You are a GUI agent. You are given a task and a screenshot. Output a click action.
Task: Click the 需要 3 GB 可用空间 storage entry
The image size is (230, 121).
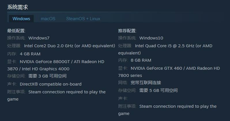pyautogui.click(x=47, y=76)
